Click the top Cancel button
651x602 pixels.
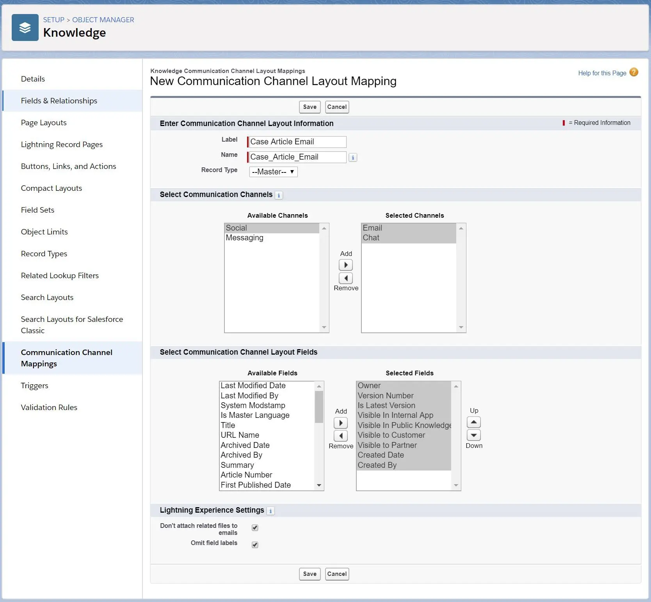click(337, 107)
